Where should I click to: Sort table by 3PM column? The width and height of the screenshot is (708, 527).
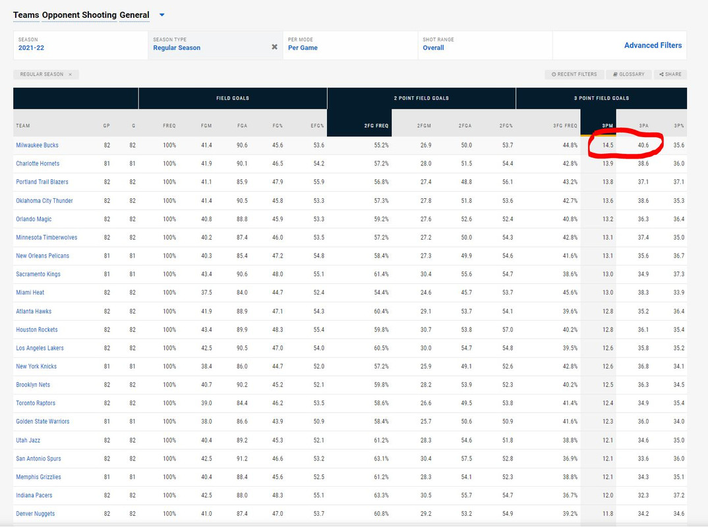pyautogui.click(x=607, y=126)
